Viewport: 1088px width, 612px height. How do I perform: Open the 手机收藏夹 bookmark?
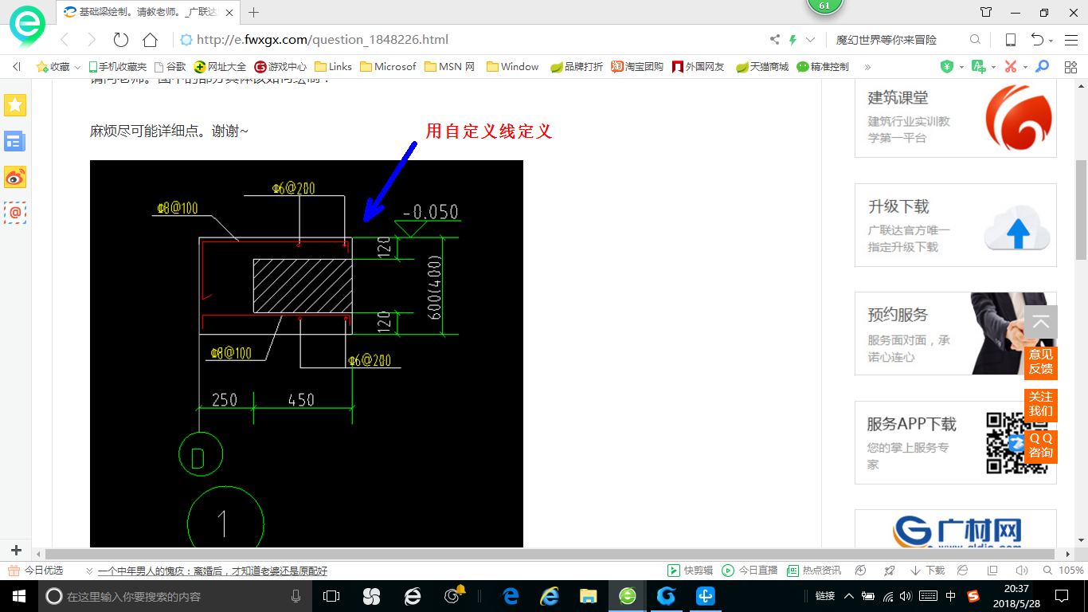(x=118, y=67)
